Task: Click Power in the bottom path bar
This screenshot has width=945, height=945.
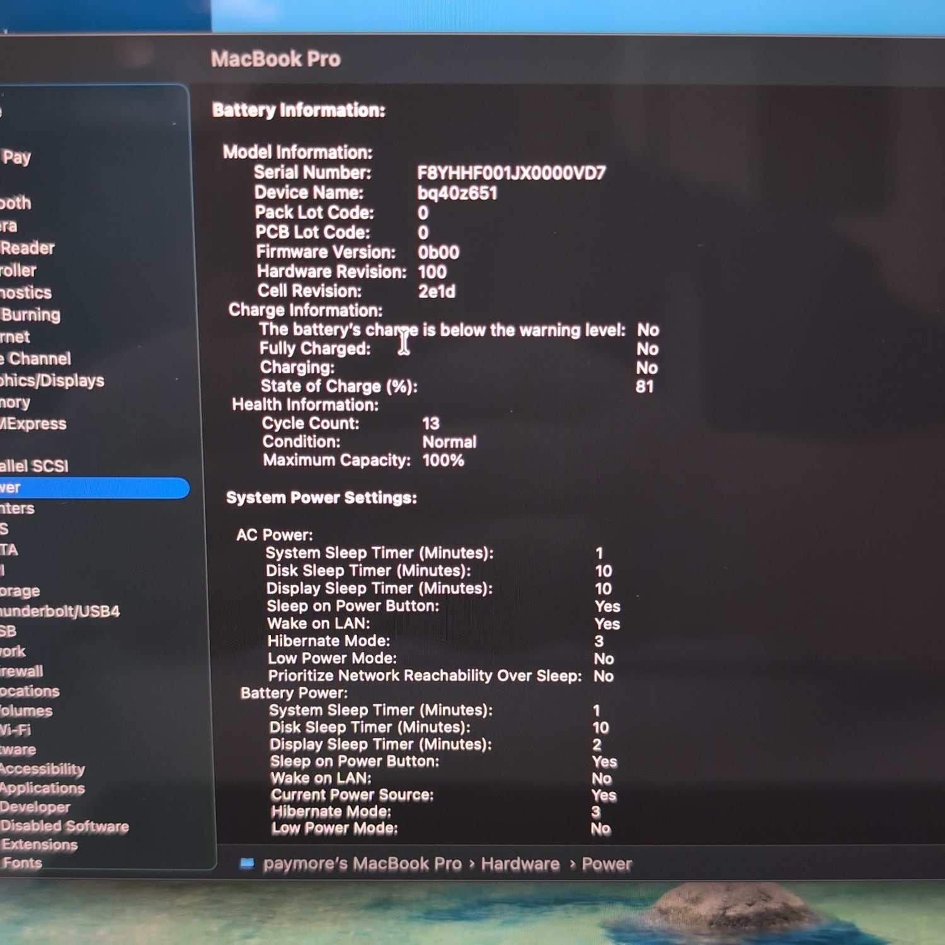Action: coord(607,864)
